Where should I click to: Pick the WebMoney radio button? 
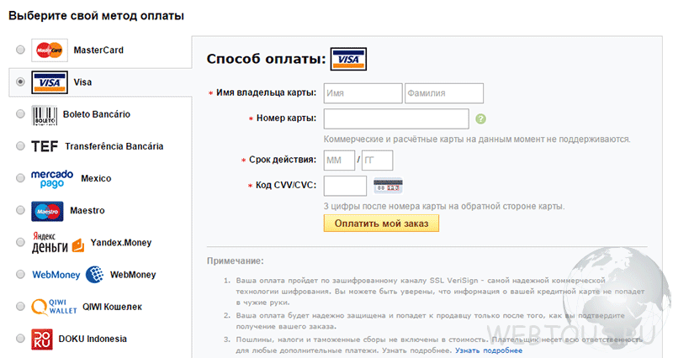pyautogui.click(x=20, y=275)
